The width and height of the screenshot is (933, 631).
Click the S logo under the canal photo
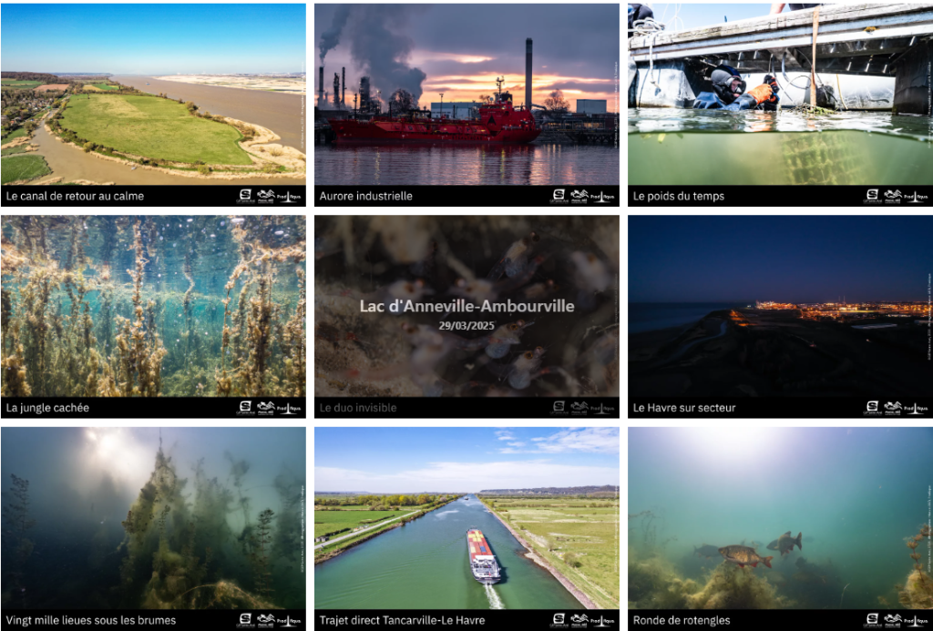(245, 196)
